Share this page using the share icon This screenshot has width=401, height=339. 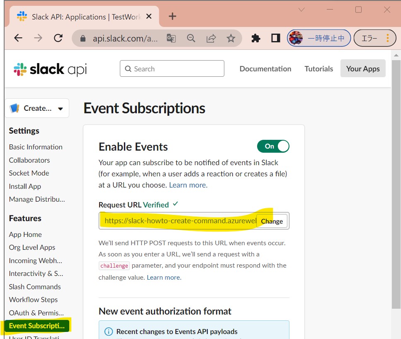[211, 38]
